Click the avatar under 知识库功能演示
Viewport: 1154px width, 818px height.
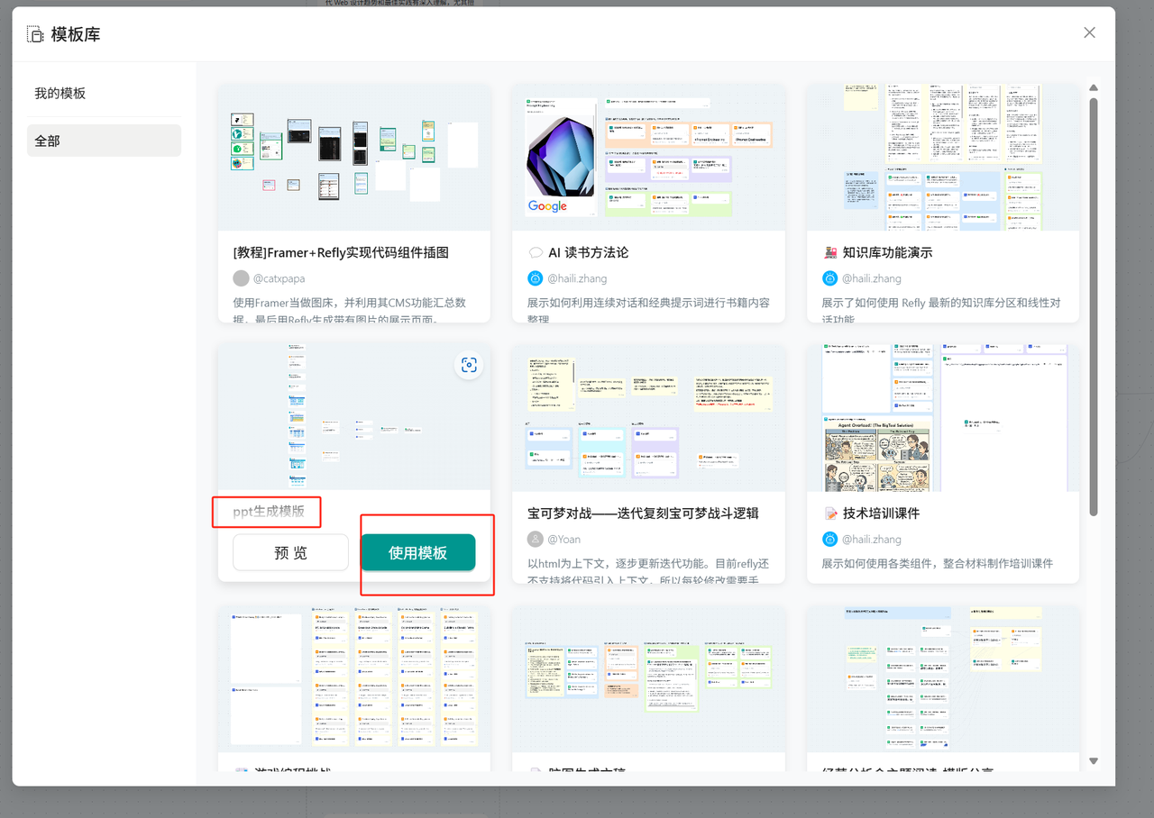click(x=830, y=278)
